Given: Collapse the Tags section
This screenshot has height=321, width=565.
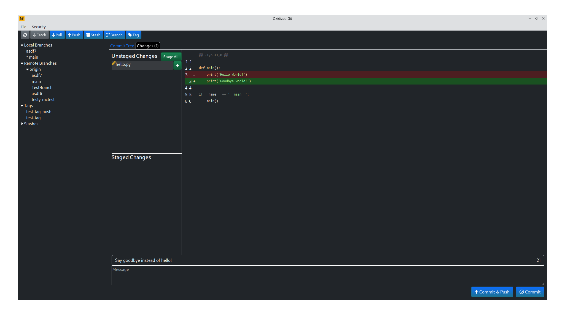Looking at the screenshot, I should [x=22, y=106].
